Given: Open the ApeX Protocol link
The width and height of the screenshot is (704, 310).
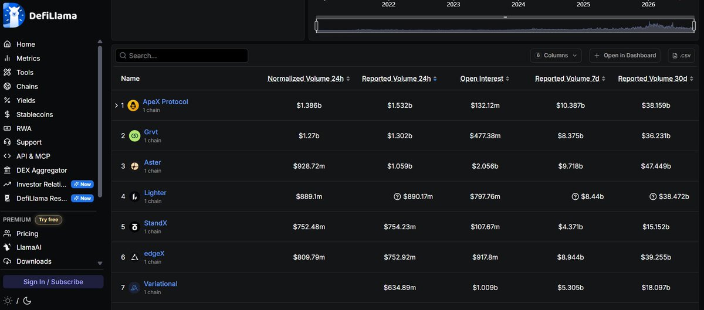Looking at the screenshot, I should tap(165, 102).
